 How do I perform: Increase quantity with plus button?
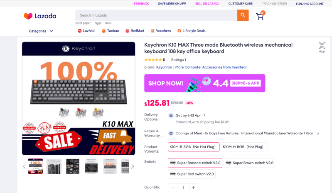click(x=193, y=188)
